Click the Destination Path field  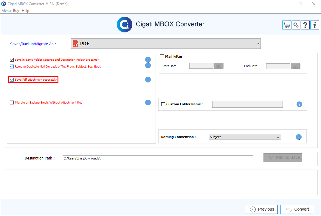158,158
